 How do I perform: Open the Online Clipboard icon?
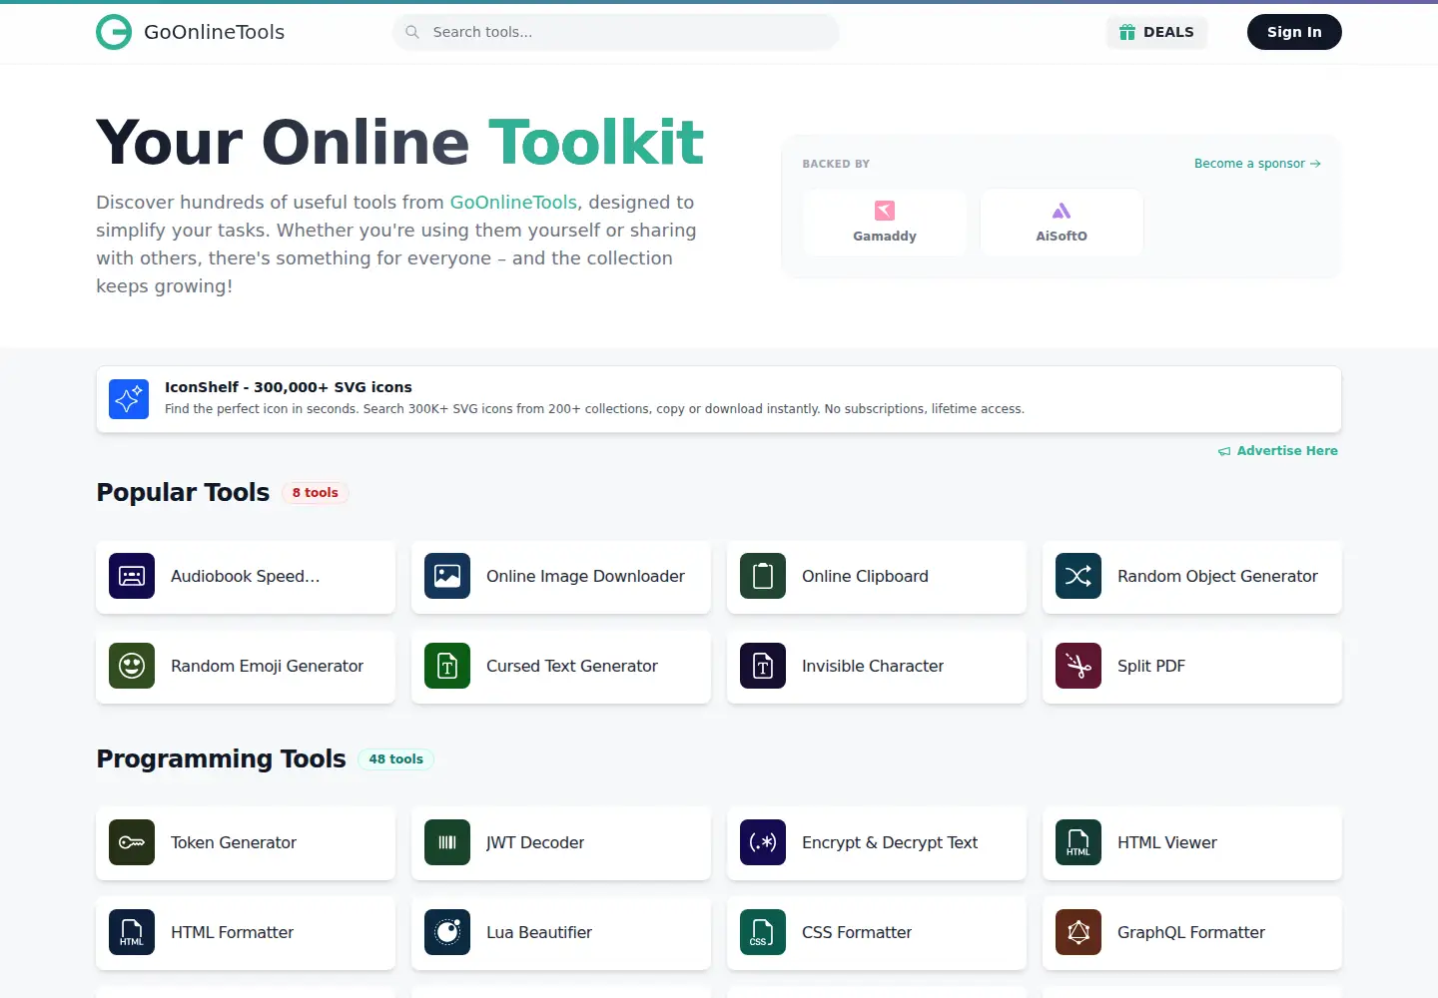[x=763, y=576]
